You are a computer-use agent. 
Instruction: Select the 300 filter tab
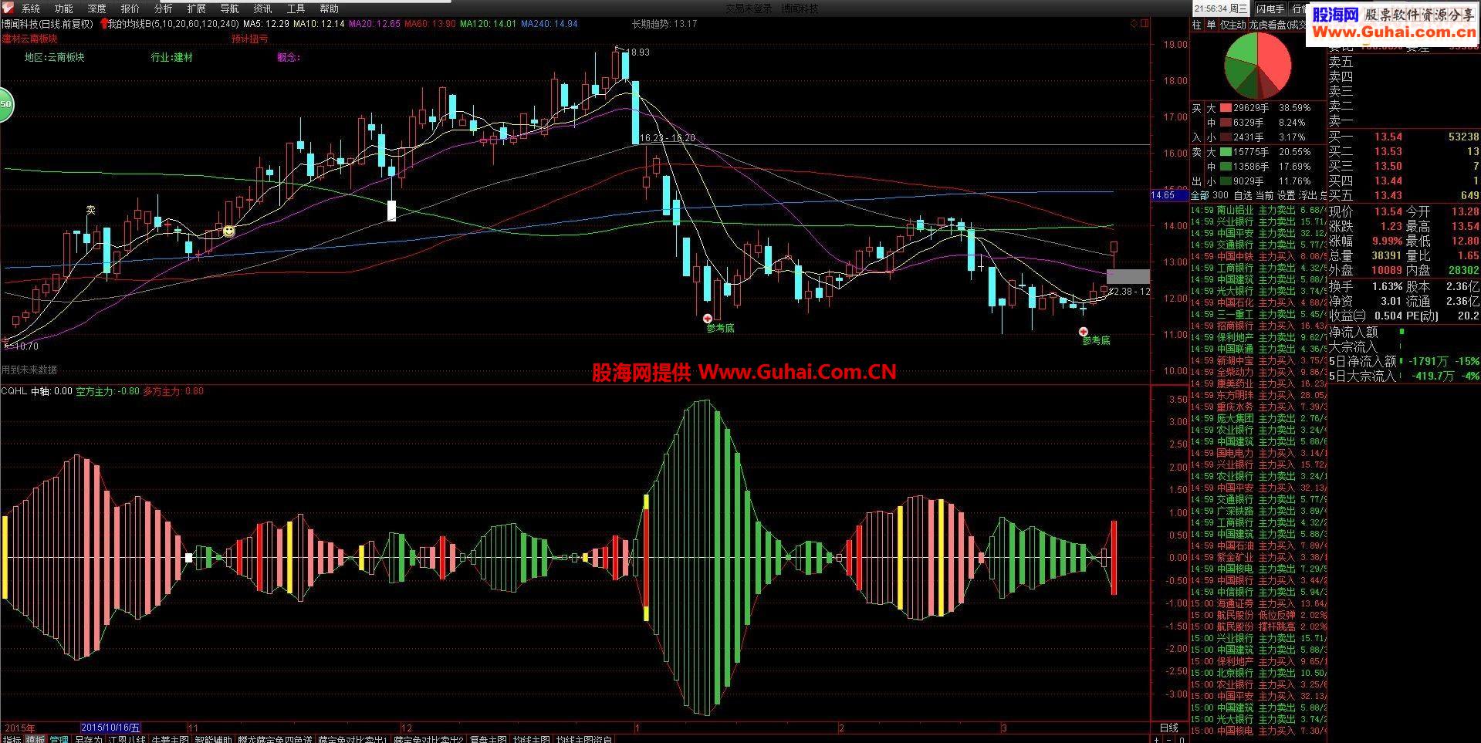[x=1220, y=195]
